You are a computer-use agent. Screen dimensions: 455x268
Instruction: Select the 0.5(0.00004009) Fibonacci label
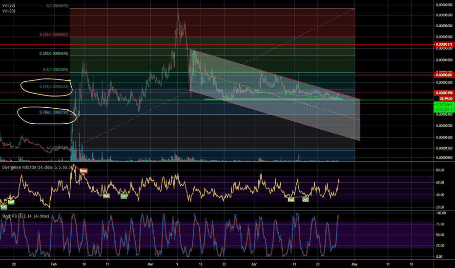56,70
